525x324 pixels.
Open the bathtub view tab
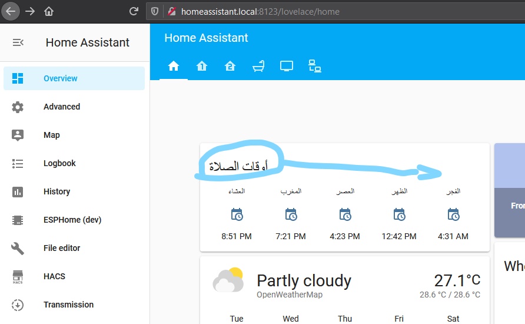click(258, 66)
